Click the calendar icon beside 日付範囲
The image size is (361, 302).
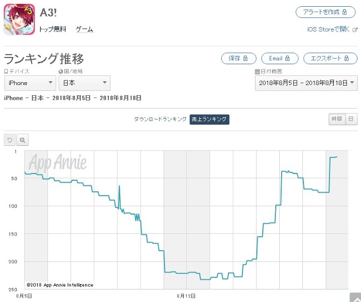(257, 72)
